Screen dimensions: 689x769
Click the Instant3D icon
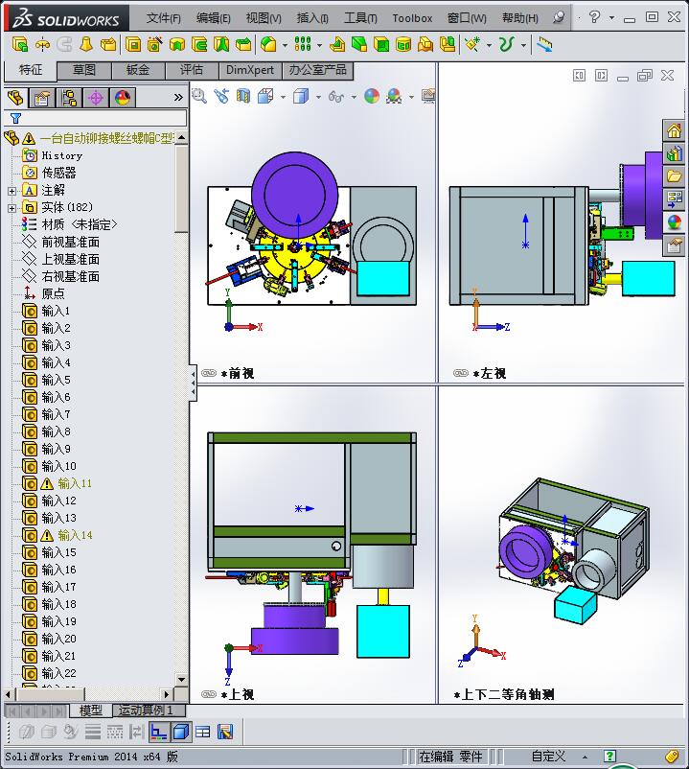(x=544, y=45)
